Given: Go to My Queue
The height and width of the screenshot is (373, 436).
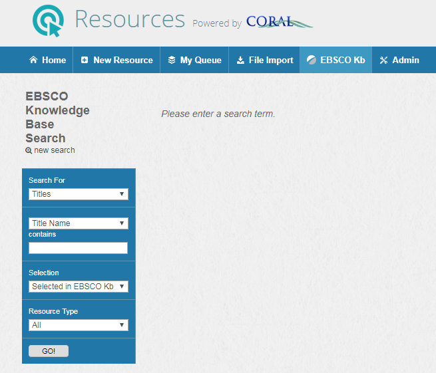Looking at the screenshot, I should pos(194,60).
